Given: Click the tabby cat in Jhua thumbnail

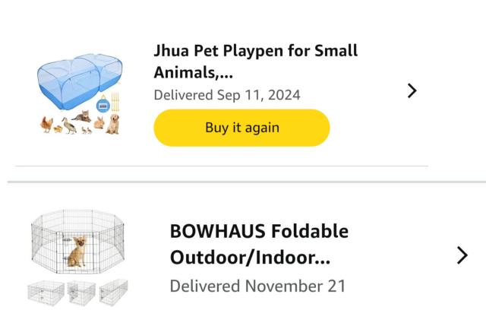Looking at the screenshot, I should (x=83, y=116).
